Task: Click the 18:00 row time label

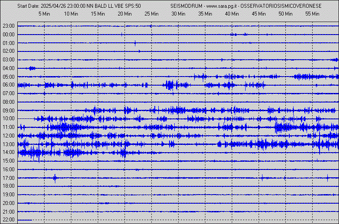Action: tap(9, 186)
